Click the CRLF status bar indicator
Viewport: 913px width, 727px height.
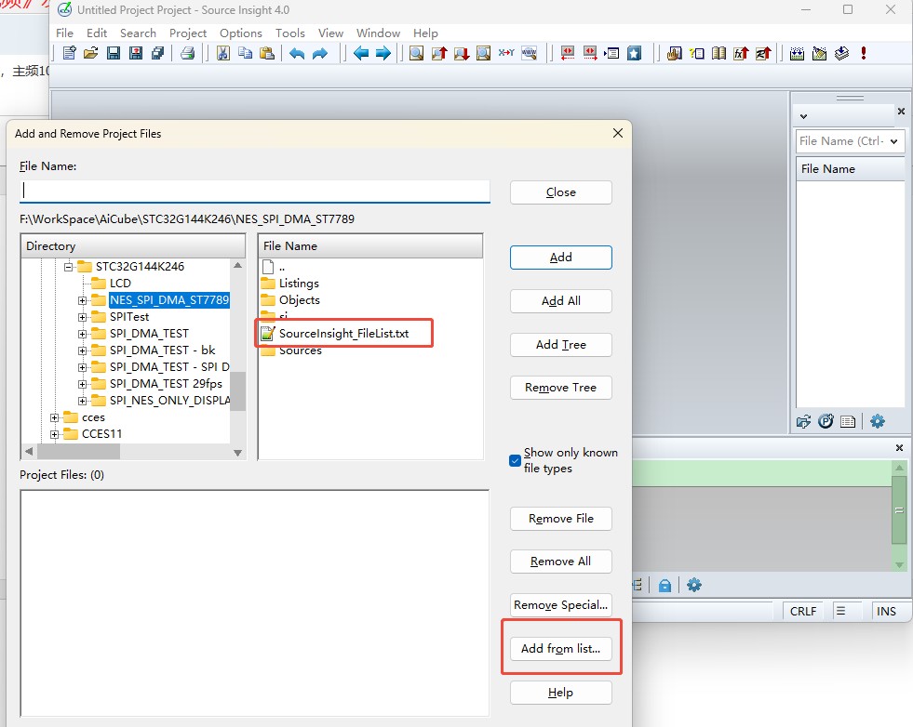[803, 612]
